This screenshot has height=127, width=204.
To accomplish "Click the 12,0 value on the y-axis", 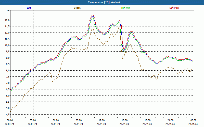I will coord(7,20).
